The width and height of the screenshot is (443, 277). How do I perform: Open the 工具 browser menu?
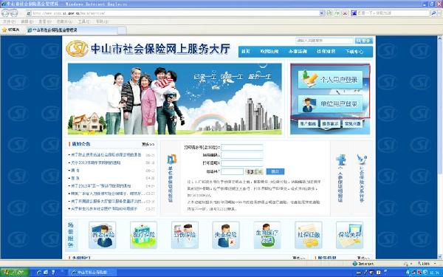coord(83,21)
